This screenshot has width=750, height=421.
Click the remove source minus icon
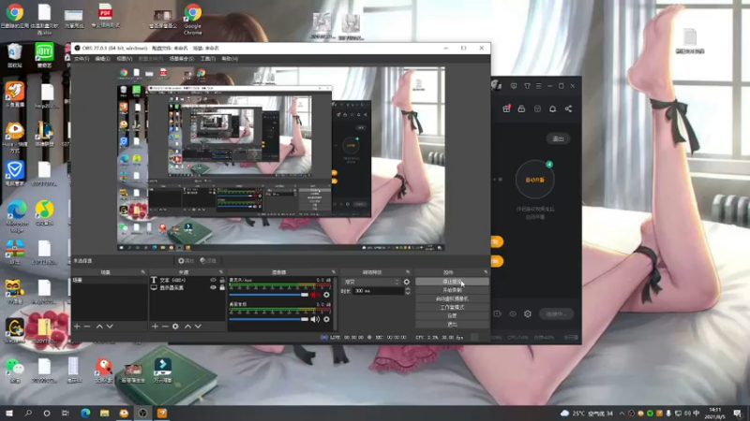pos(165,327)
